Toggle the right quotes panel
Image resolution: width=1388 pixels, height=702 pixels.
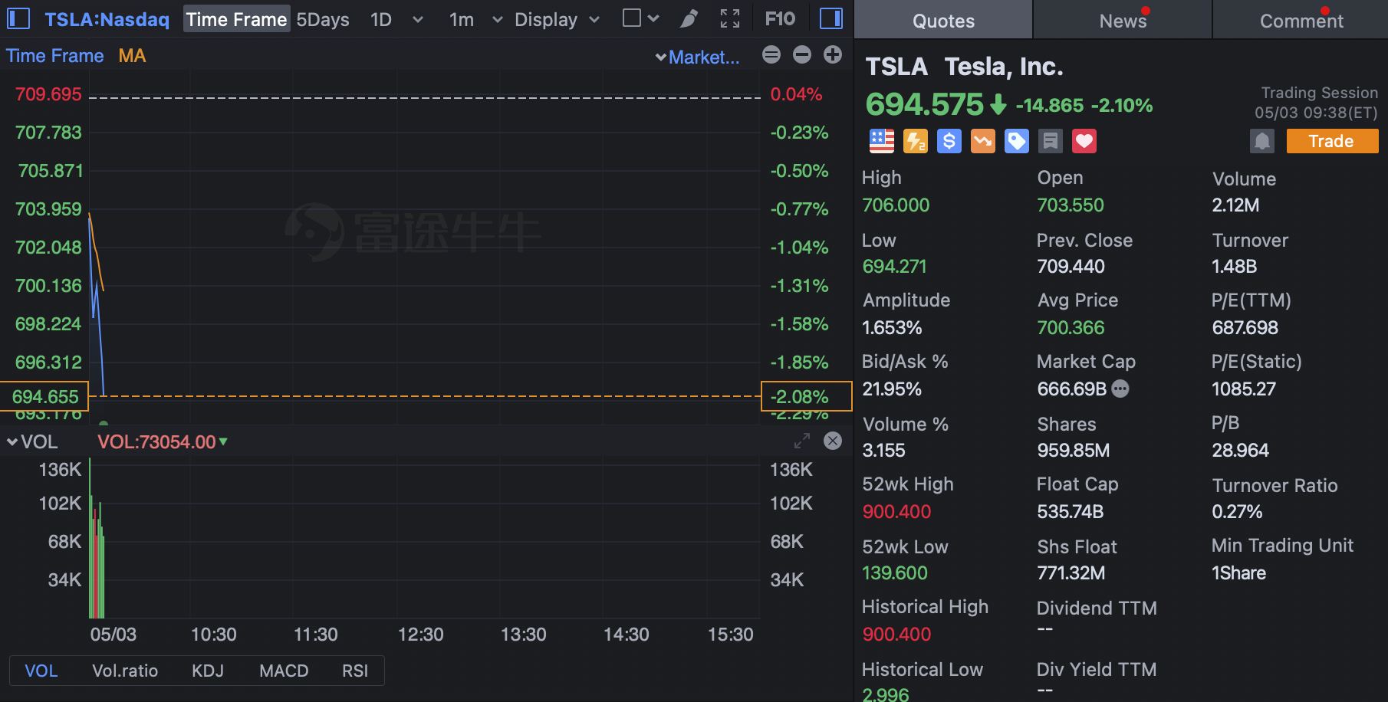(x=830, y=19)
